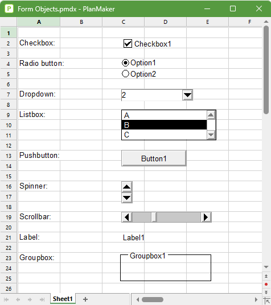The height and width of the screenshot is (305, 271).
Task: Select row 13 header
Action: pyautogui.click(x=9, y=156)
